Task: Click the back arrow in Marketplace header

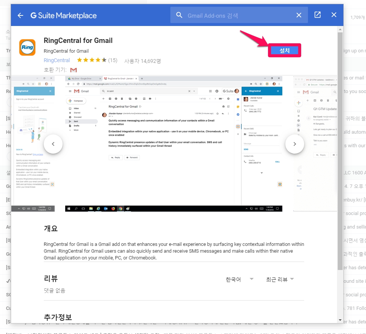Action: pos(20,15)
